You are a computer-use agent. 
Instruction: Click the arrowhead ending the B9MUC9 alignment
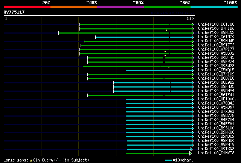tap(193, 137)
